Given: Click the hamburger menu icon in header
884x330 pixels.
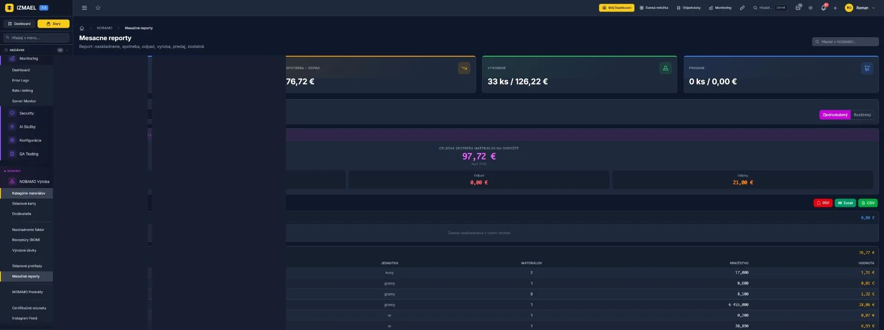Looking at the screenshot, I should [84, 8].
